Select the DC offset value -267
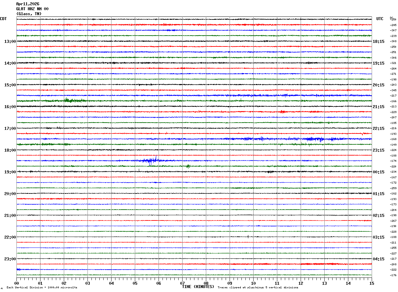Image resolution: width=398 pixels, height=292 pixels. point(393,221)
